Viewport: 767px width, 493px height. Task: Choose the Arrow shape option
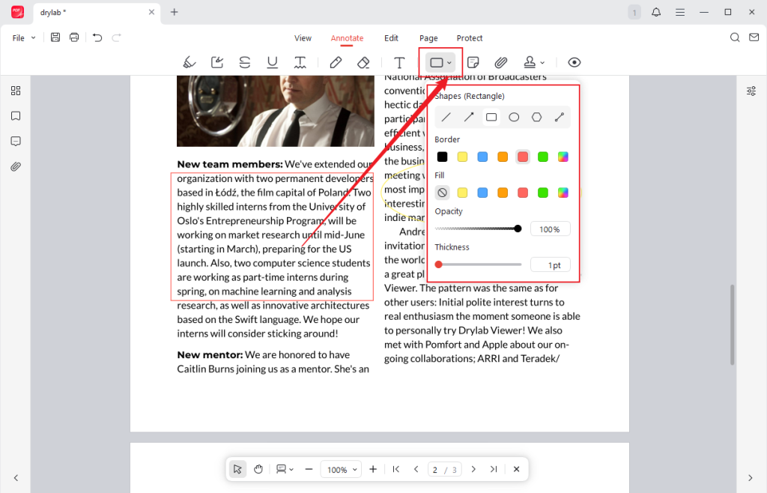[x=468, y=117]
